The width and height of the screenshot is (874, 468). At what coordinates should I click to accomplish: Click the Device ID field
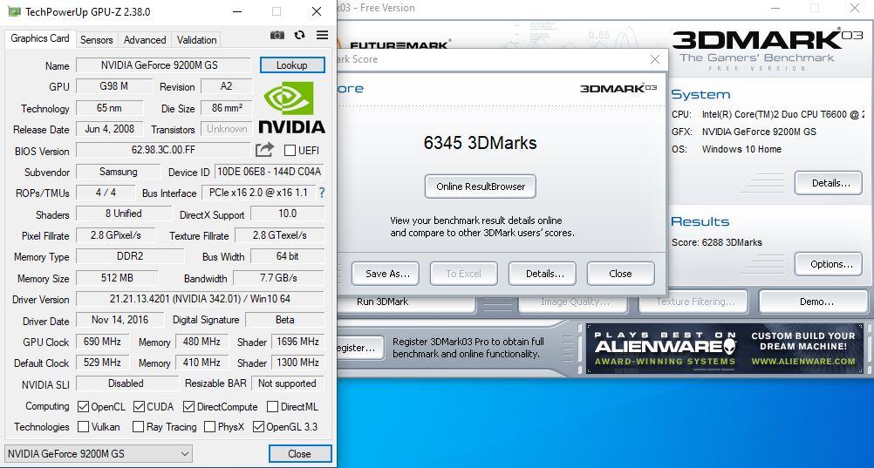[270, 172]
